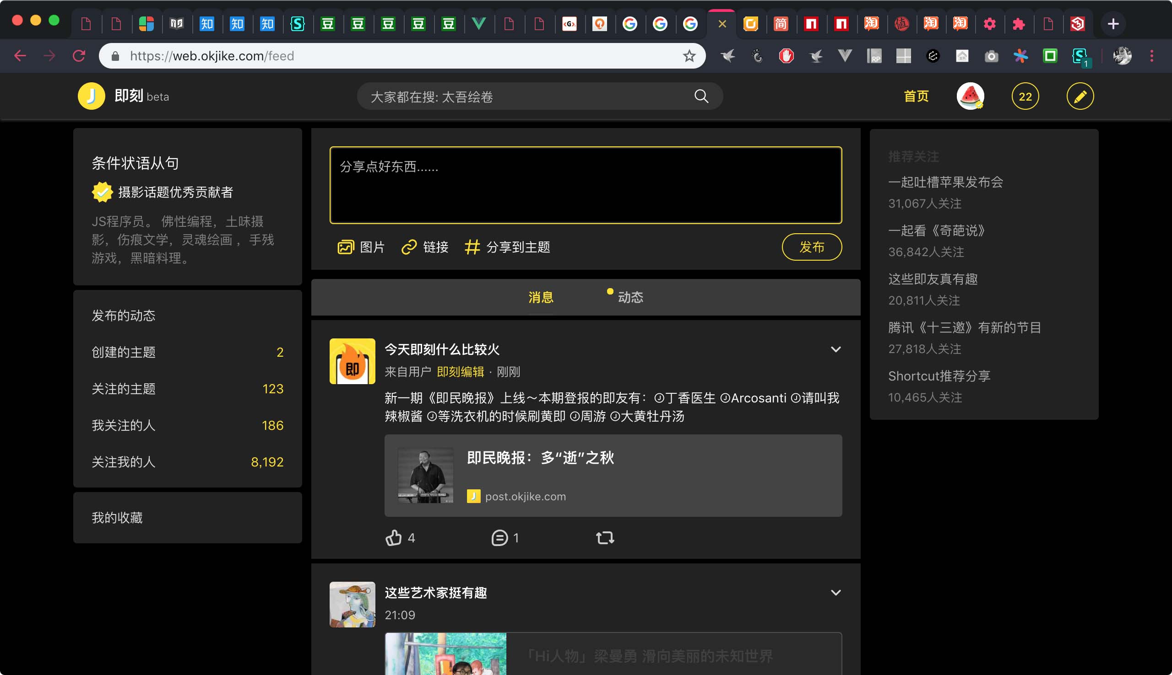
Task: Switch to the 消息 tab
Action: (541, 297)
